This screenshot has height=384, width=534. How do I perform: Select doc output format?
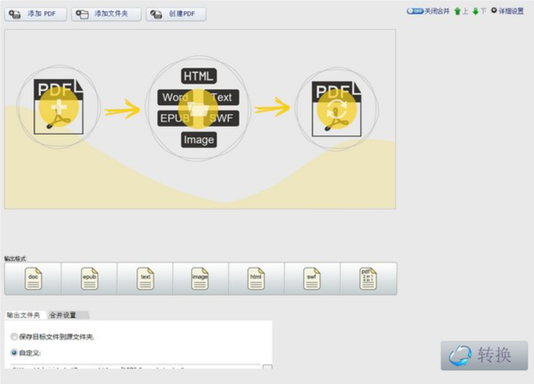point(33,278)
